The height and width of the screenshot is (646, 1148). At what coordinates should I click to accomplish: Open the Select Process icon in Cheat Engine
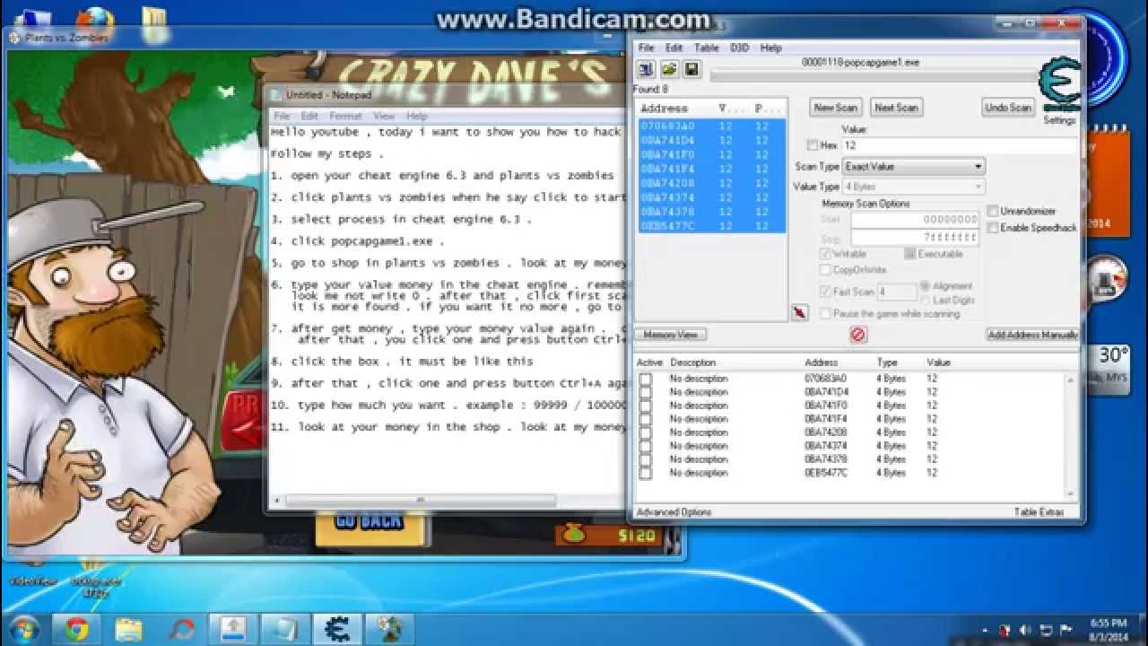646,69
